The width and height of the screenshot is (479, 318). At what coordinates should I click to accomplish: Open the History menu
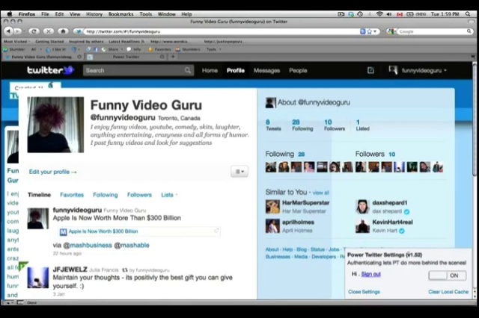pyautogui.click(x=94, y=14)
